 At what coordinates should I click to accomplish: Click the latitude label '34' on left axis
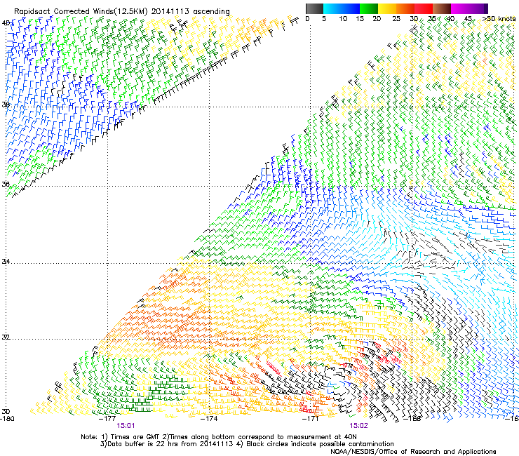point(6,262)
